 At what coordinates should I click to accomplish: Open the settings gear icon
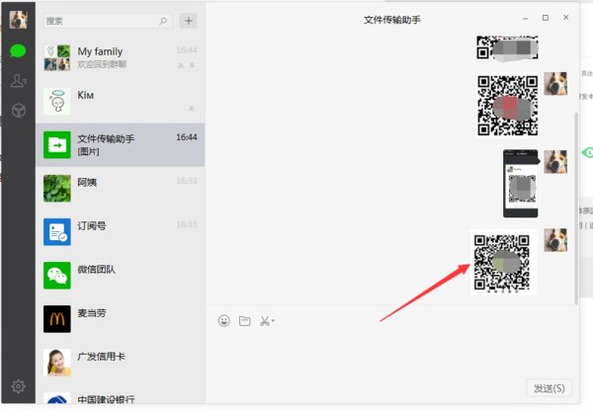(x=18, y=386)
